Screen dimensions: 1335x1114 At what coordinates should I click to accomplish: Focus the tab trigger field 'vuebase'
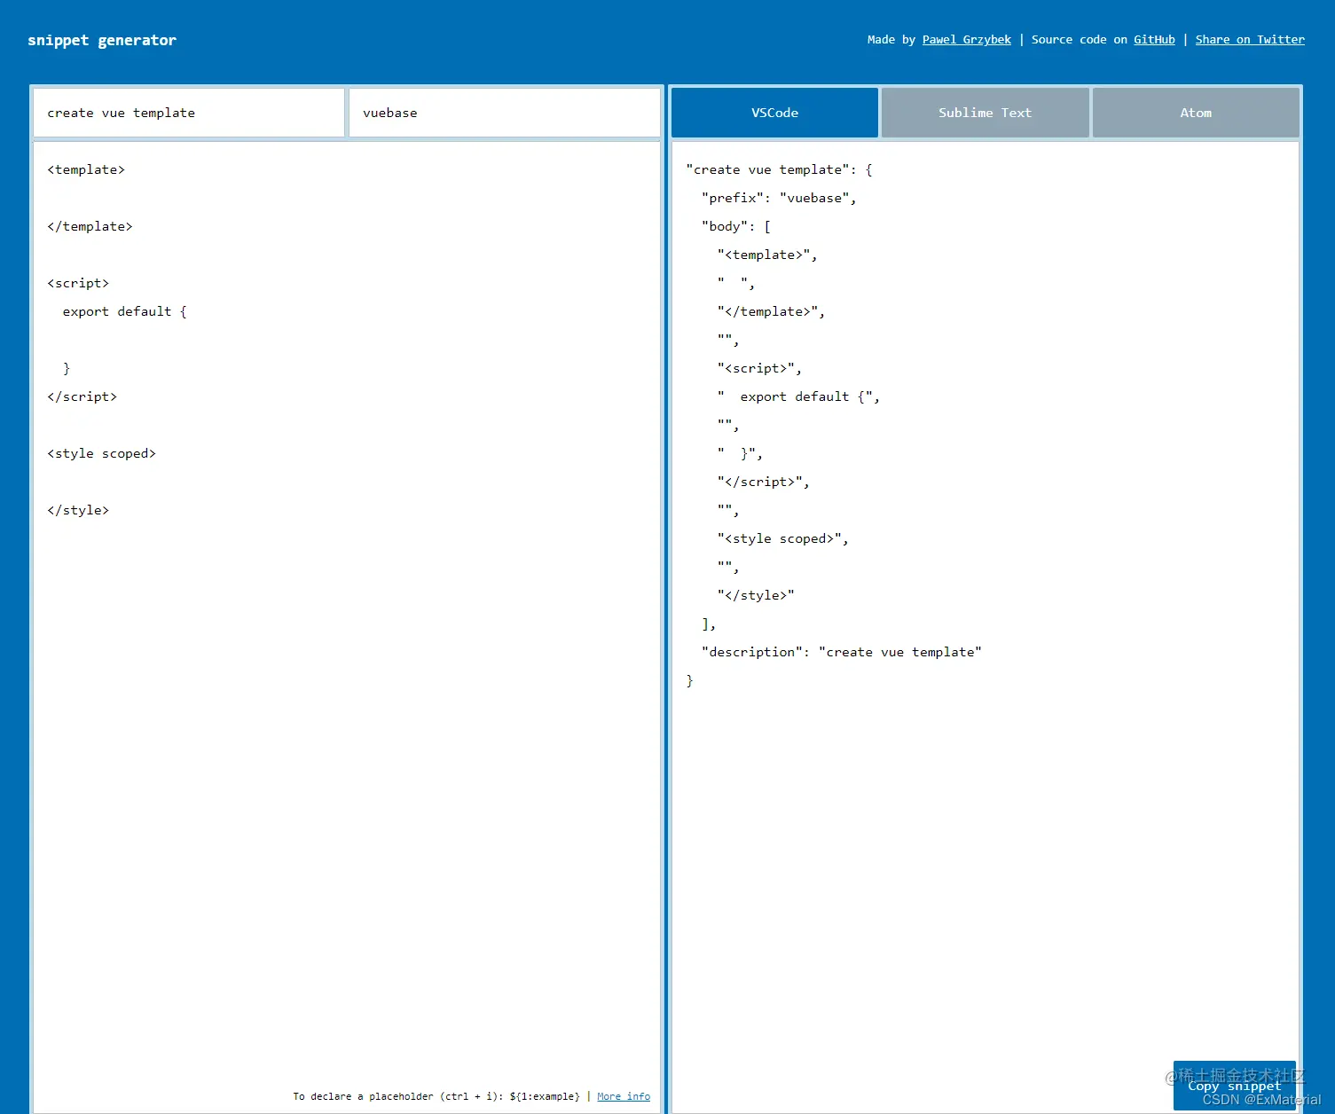(x=504, y=113)
